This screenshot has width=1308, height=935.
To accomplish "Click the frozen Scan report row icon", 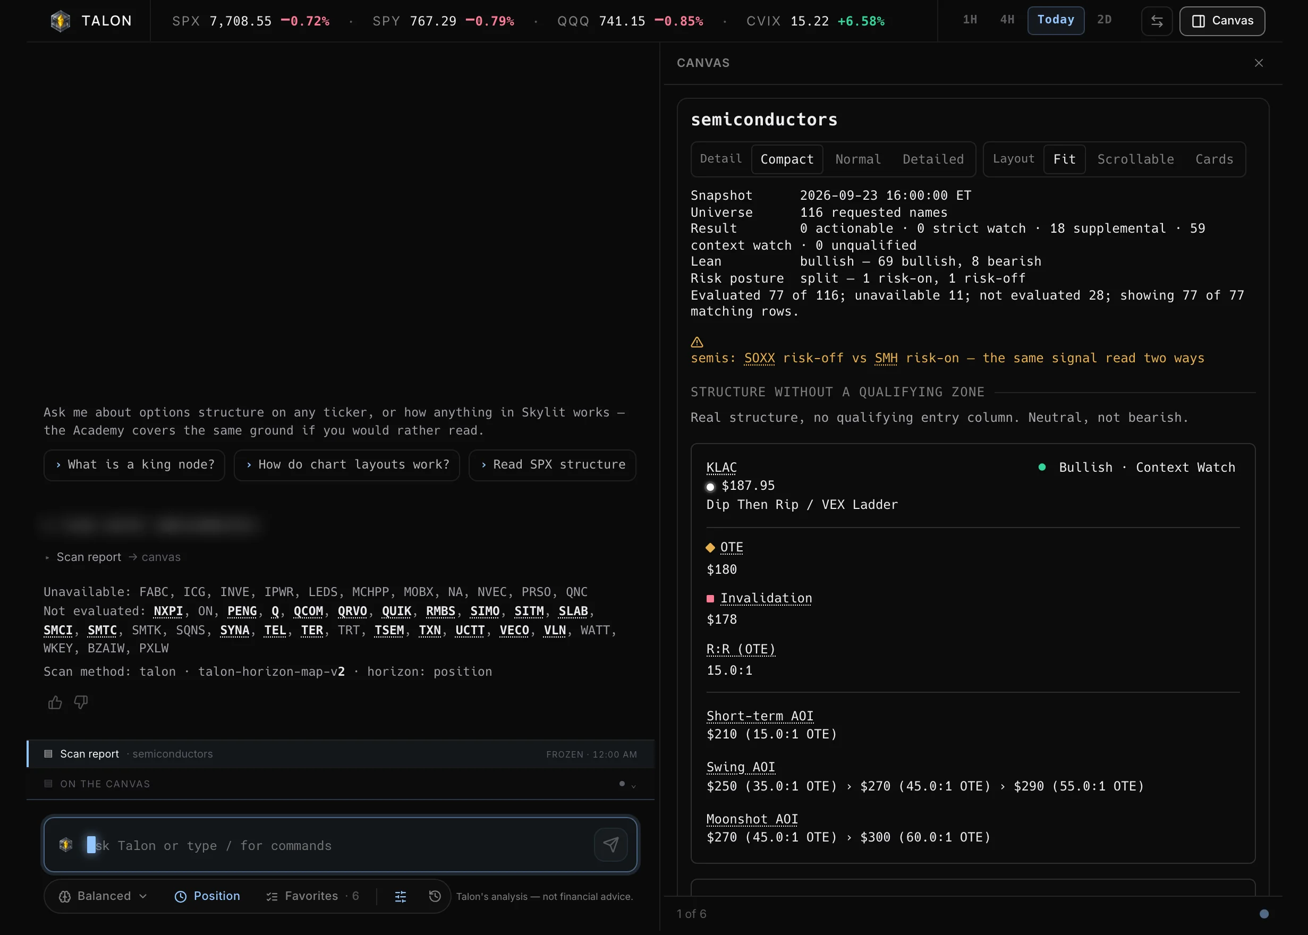I will tap(48, 754).
